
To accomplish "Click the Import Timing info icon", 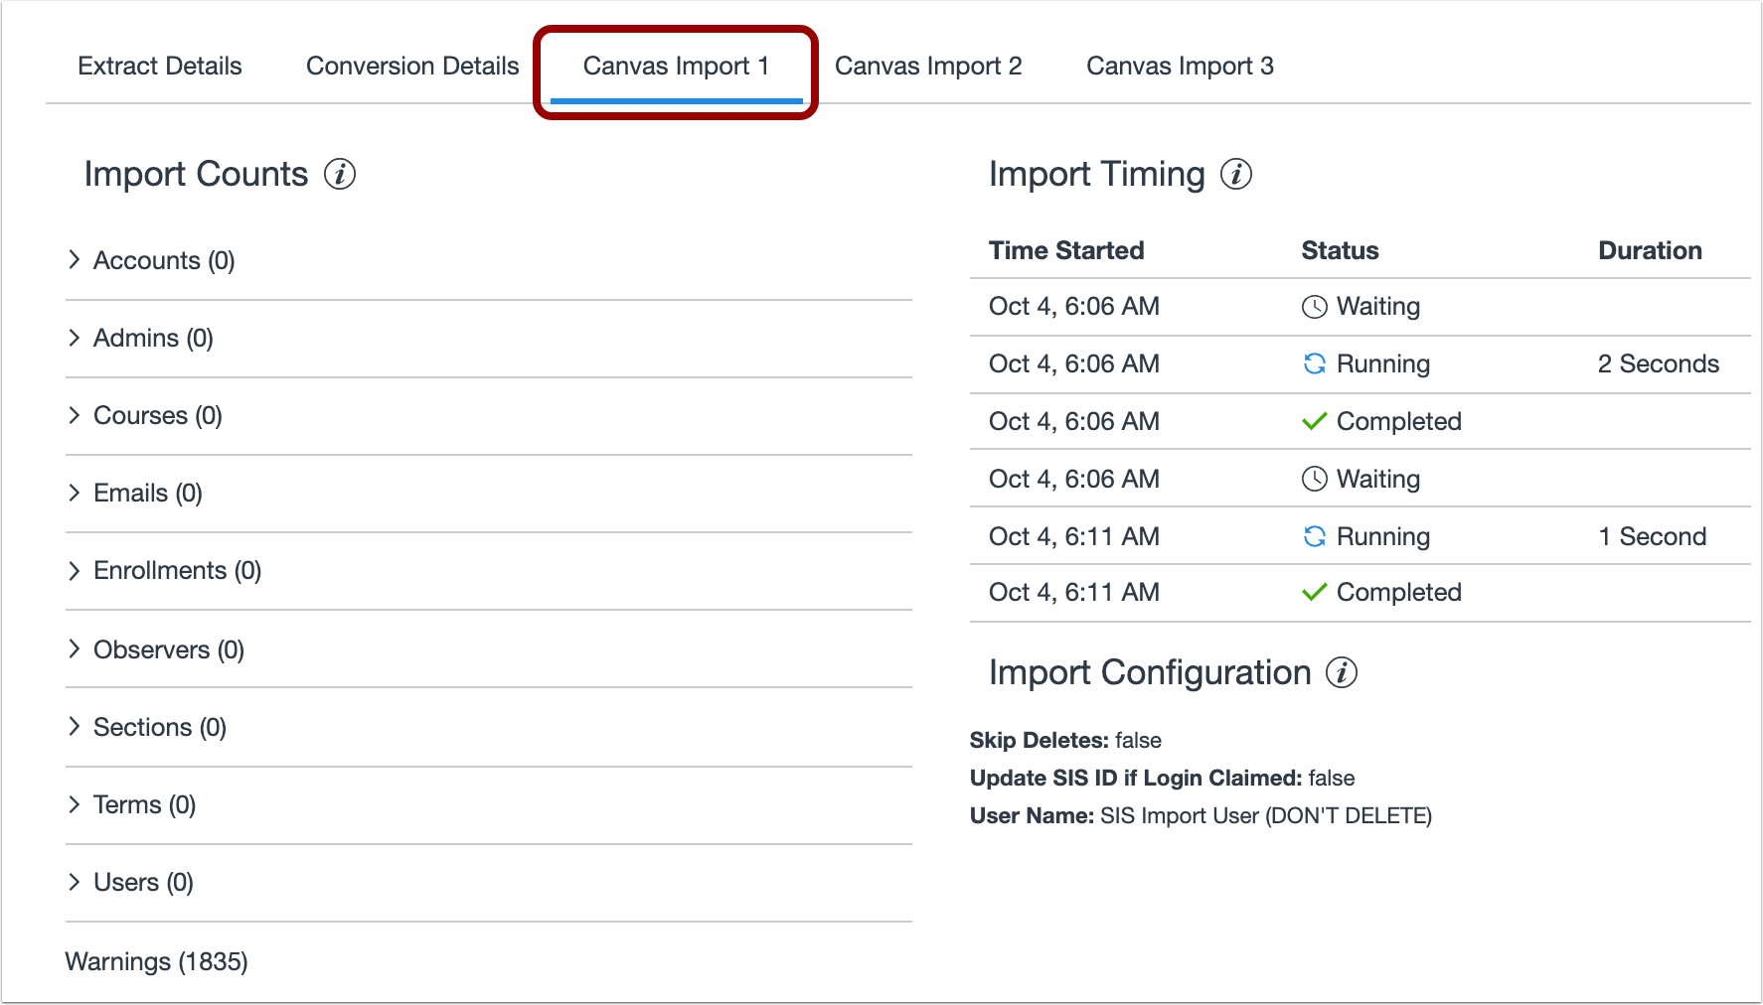I will click(1236, 175).
